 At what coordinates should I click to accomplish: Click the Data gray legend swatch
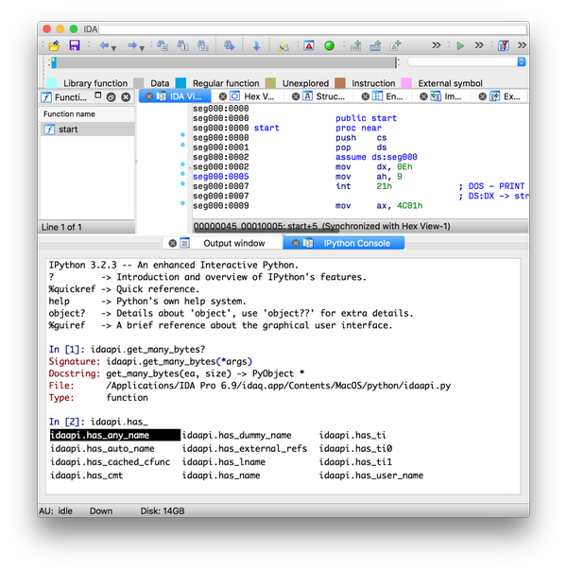pyautogui.click(x=139, y=83)
